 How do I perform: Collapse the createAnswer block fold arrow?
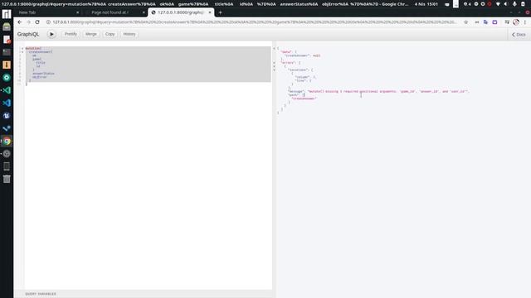tap(22, 52)
